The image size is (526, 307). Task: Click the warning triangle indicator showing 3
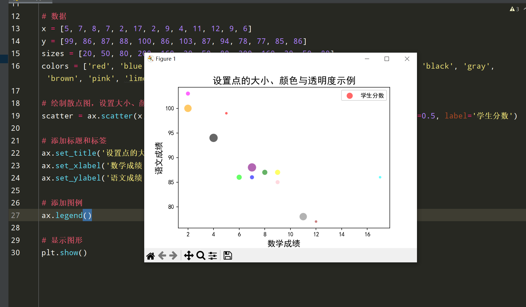point(514,9)
